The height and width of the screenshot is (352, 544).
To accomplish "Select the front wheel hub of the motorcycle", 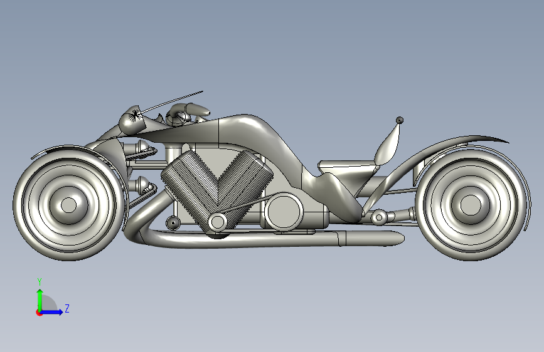I will pyautogui.click(x=68, y=205).
